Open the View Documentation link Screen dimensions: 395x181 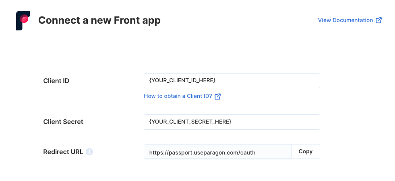350,20
